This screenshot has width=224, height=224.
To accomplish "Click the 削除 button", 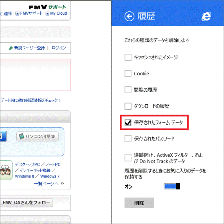I will click(x=139, y=203).
